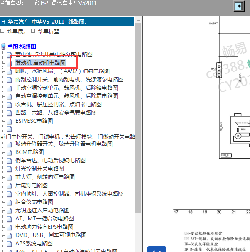
Task: Click the 当前:线路图 computer icon
Action: click(3, 46)
